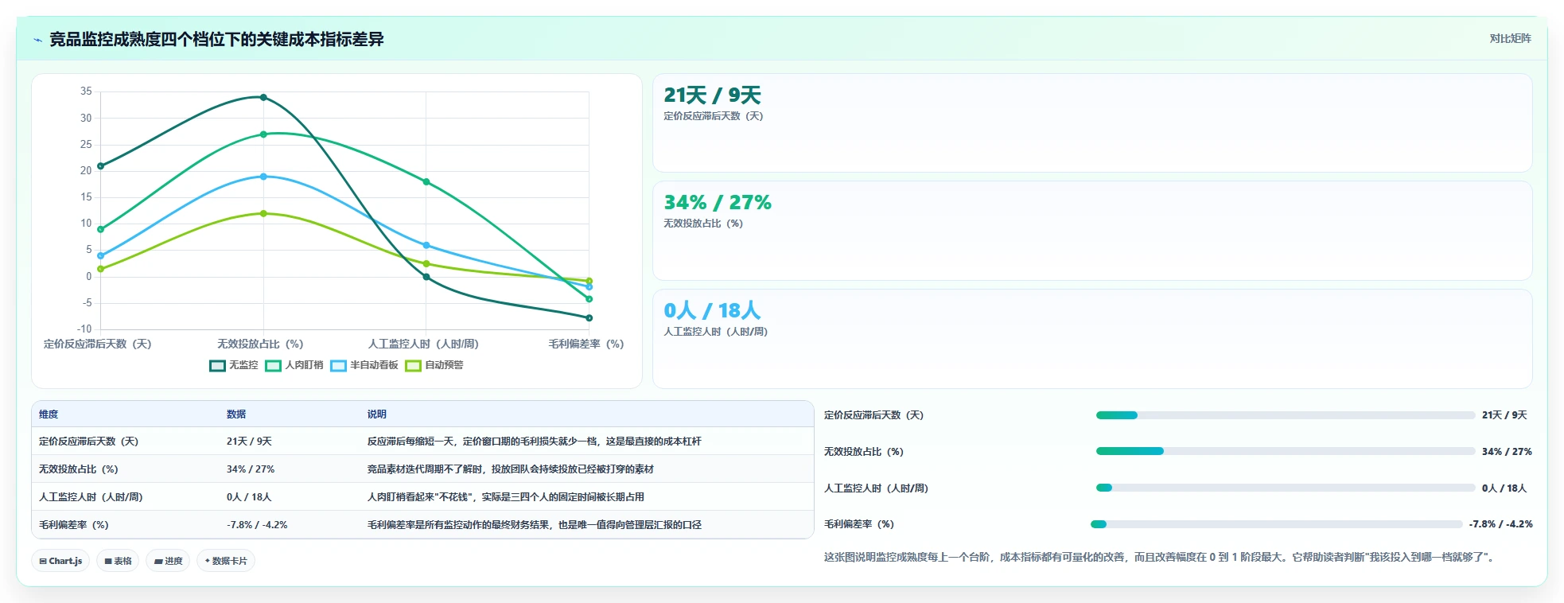Click the 无监控 starting point at 21
Image resolution: width=1564 pixels, height=603 pixels.
pos(100,166)
